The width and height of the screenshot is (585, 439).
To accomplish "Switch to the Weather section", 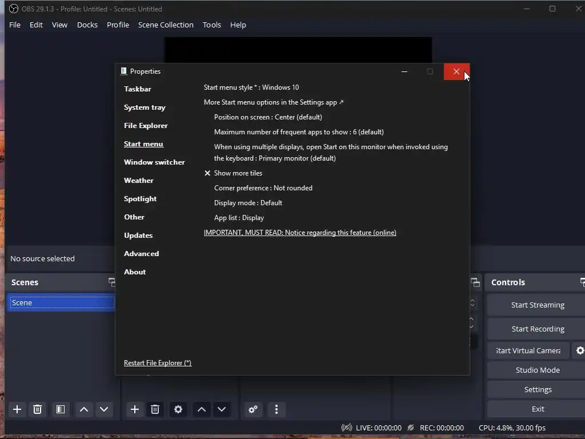I will click(139, 180).
